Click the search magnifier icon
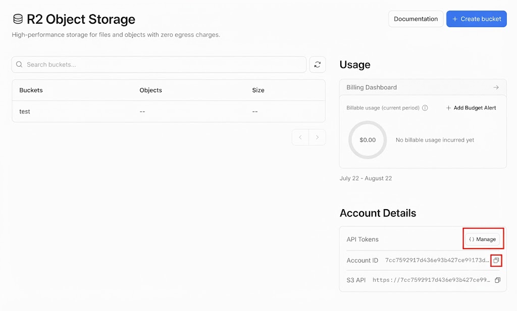Viewport: 517px width, 311px height. click(x=20, y=65)
